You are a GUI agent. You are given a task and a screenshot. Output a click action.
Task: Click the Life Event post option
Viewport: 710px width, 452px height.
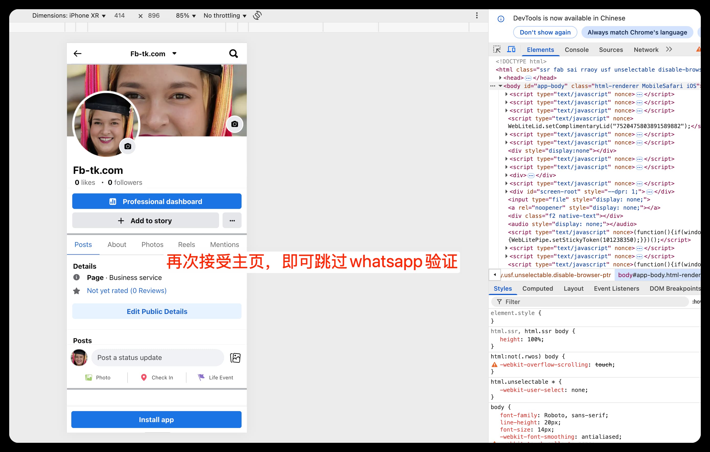coord(215,377)
